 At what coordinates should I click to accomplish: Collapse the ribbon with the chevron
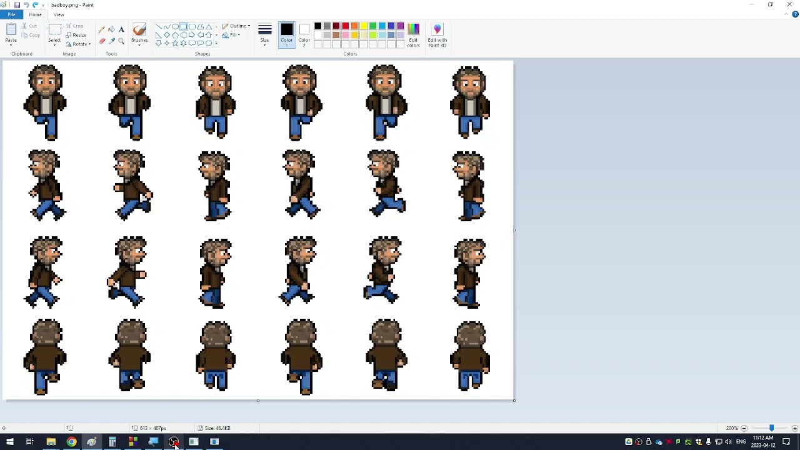(x=787, y=14)
